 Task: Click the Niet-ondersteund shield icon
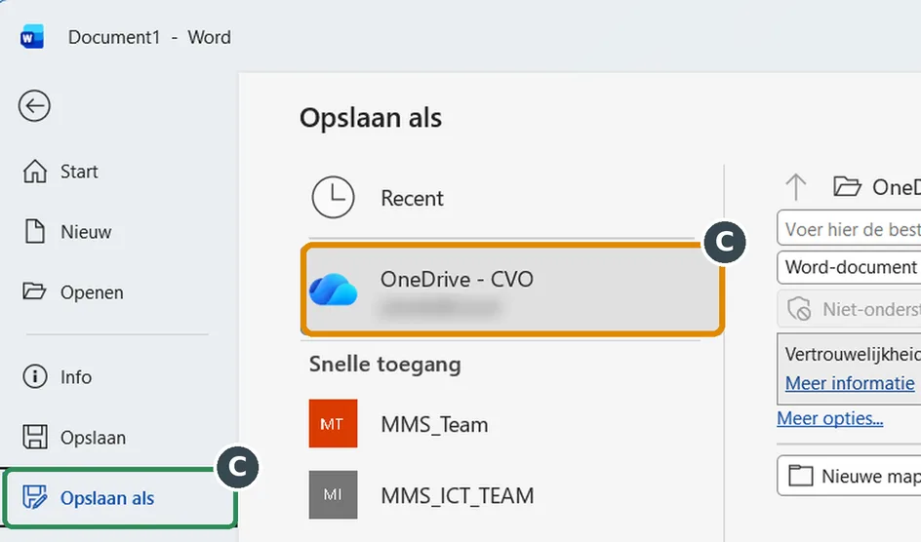tap(799, 309)
